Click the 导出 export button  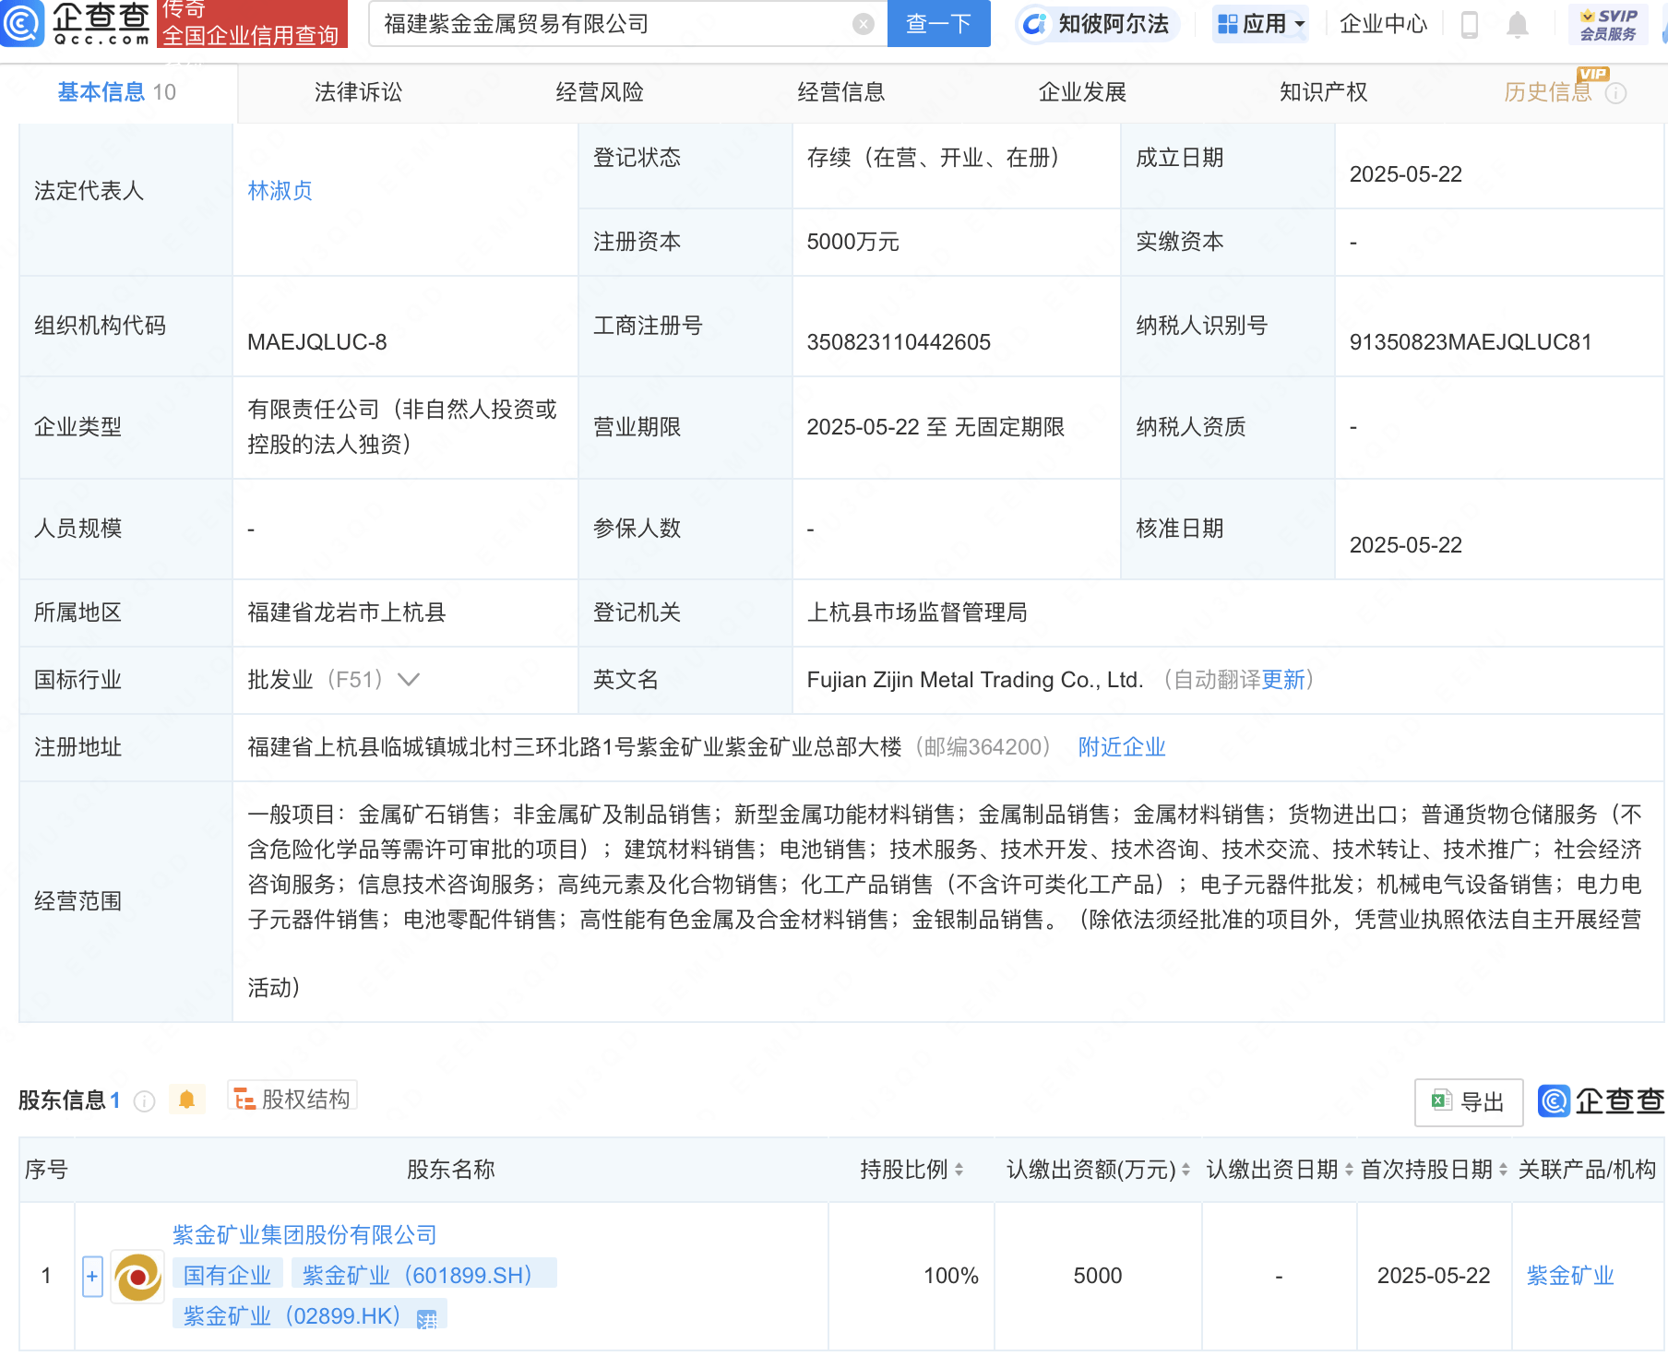point(1469,1102)
